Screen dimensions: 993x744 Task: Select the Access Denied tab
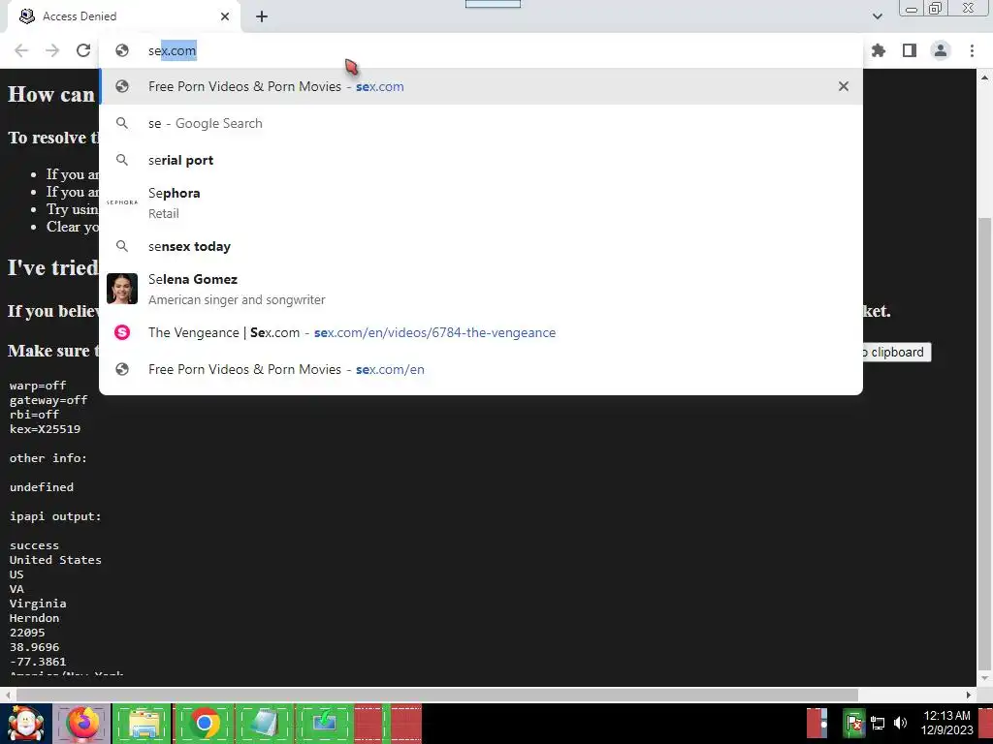coord(123,16)
